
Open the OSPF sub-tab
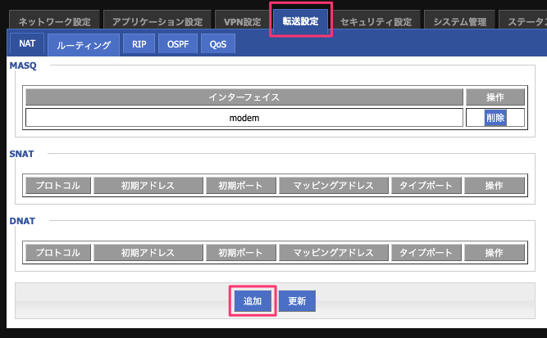pyautogui.click(x=178, y=44)
